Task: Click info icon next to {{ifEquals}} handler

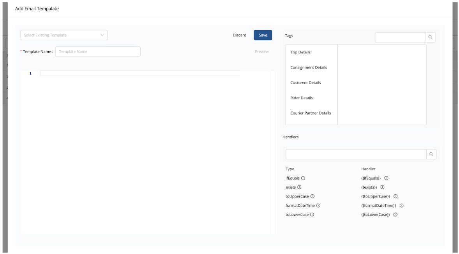Action: pyautogui.click(x=386, y=178)
